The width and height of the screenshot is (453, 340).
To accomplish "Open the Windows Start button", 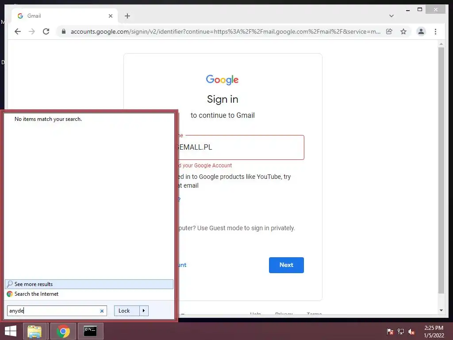I will (11, 331).
